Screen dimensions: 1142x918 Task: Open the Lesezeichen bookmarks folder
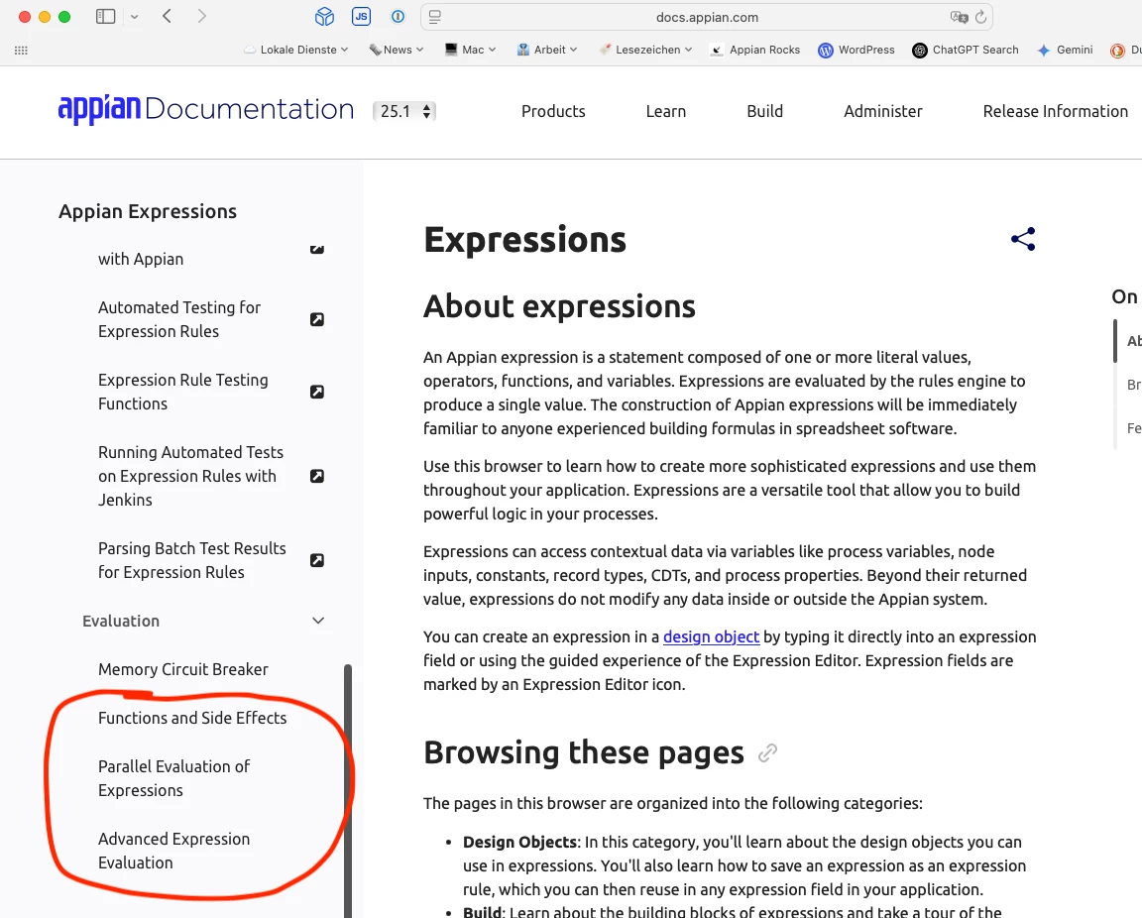(x=645, y=50)
